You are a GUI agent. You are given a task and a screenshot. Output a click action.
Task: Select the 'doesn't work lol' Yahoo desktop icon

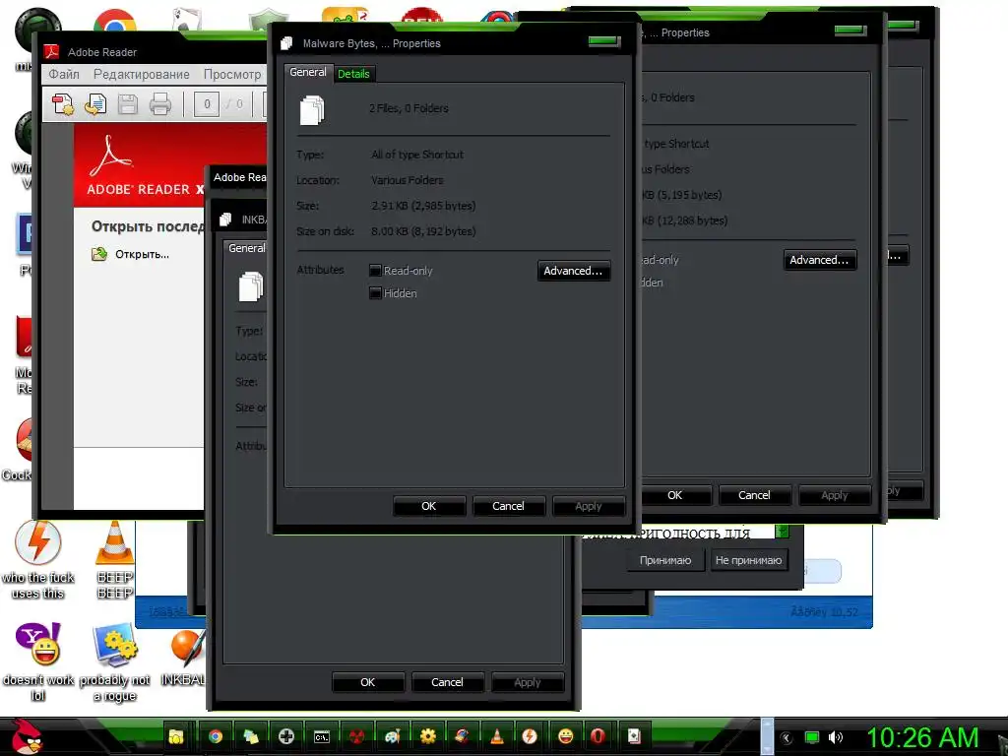[38, 662]
